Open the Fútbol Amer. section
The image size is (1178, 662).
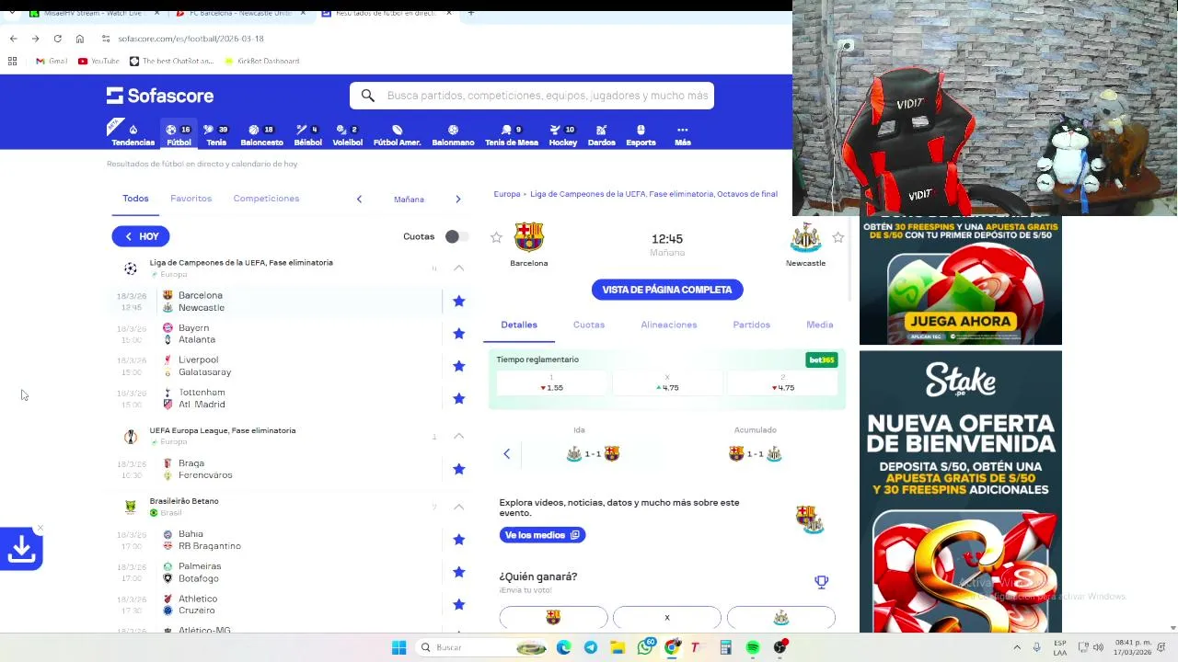(x=397, y=135)
